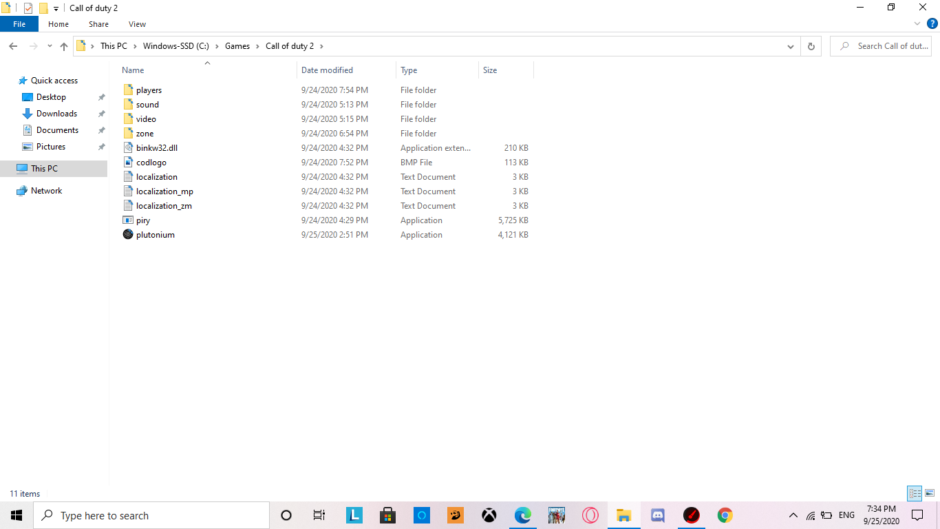Image resolution: width=940 pixels, height=529 pixels.
Task: Click the Properties quick access toolbar icon
Action: point(28,8)
